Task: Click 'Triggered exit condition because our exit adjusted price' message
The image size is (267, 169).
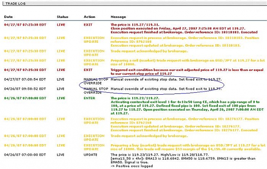Action: pyautogui.click(x=187, y=72)
